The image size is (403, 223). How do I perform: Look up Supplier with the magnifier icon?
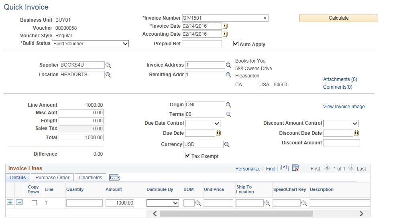click(108, 65)
